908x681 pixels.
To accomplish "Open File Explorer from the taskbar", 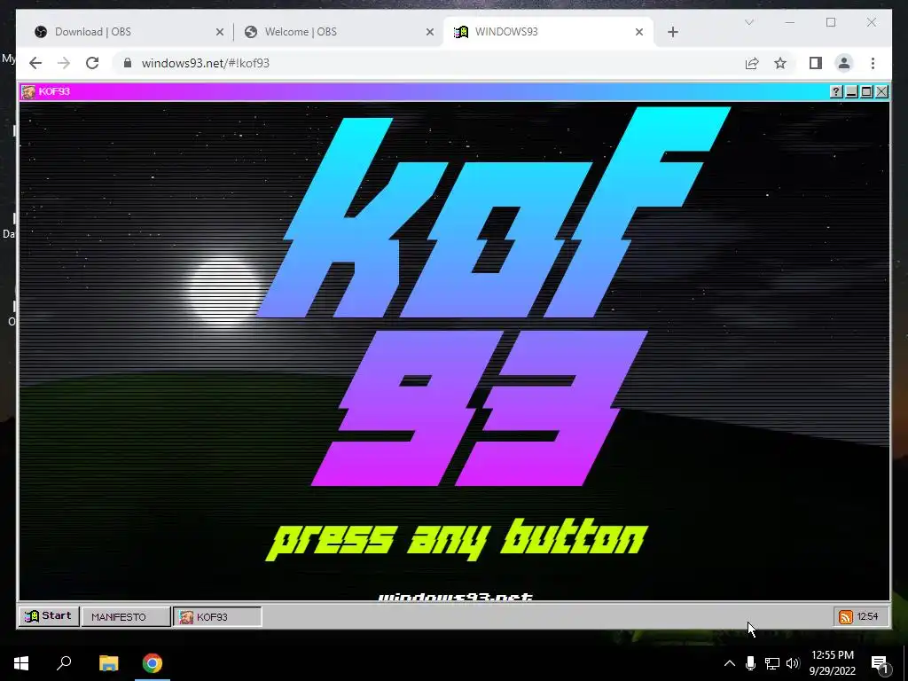I will click(108, 663).
